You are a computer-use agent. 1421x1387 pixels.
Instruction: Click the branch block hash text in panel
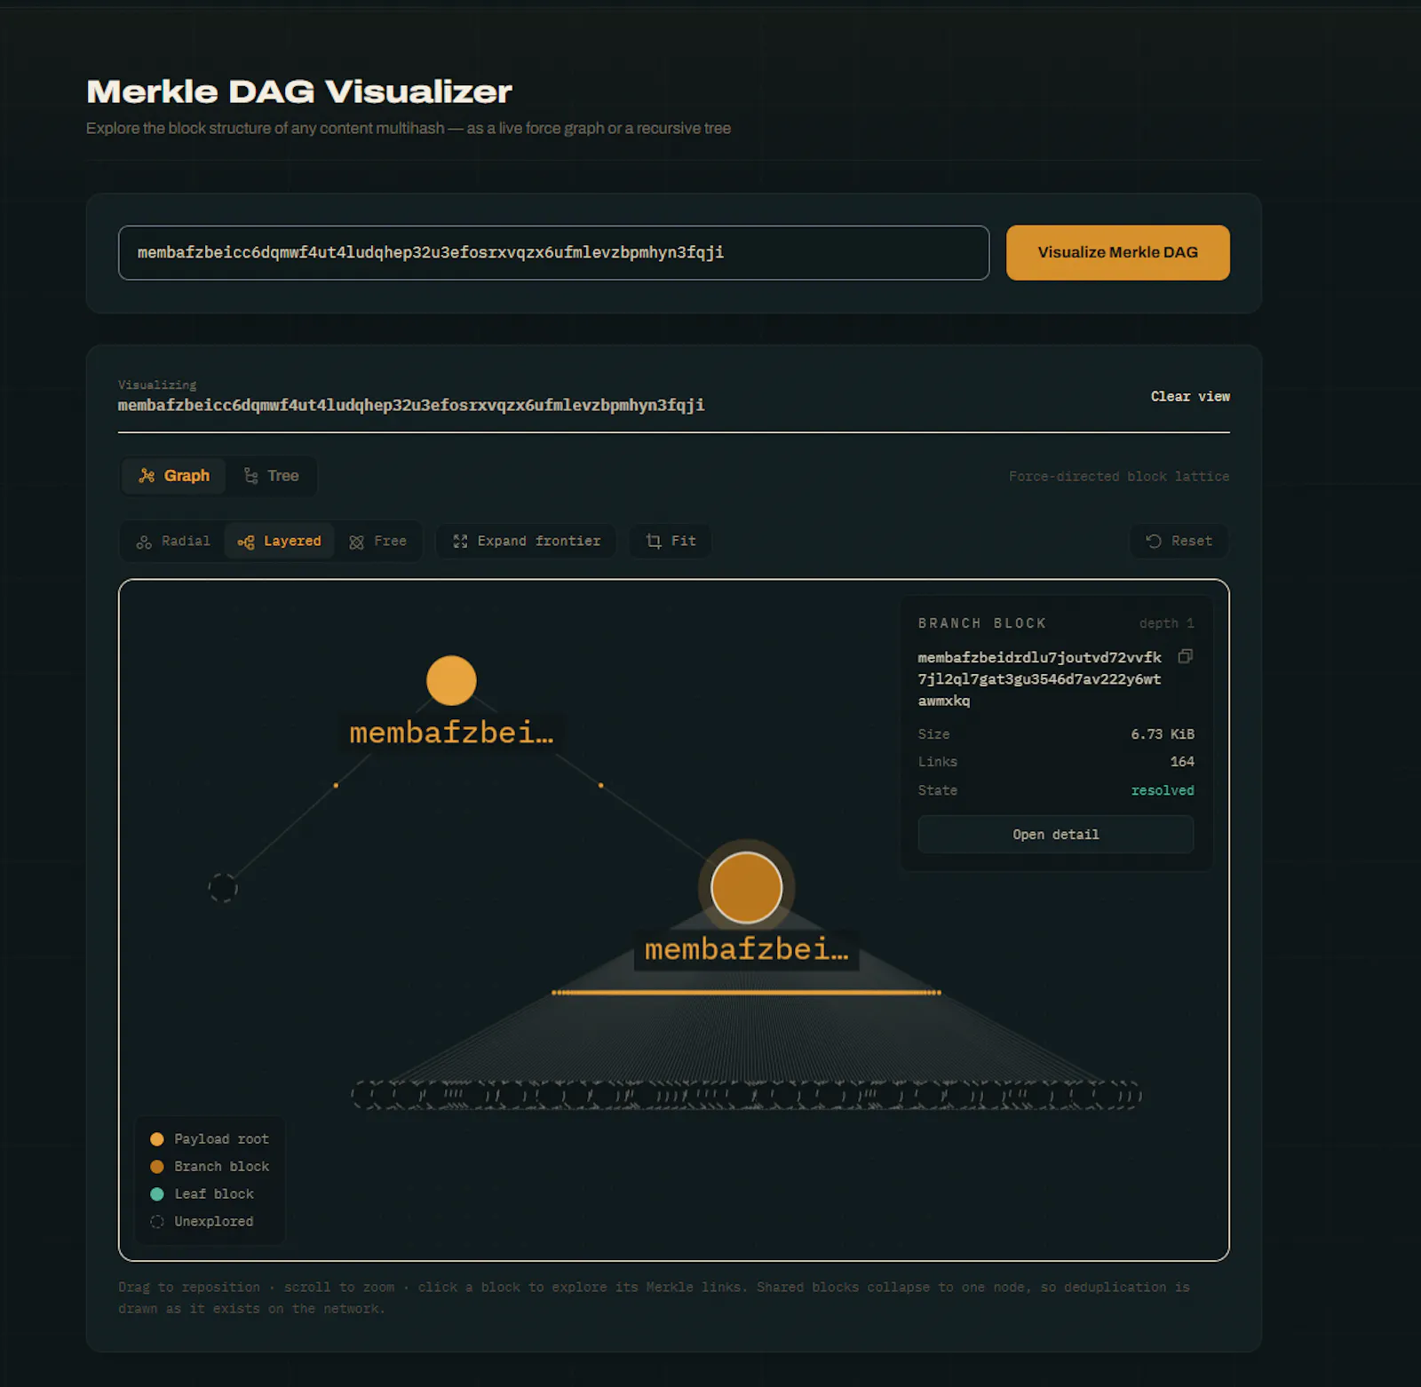click(1039, 679)
